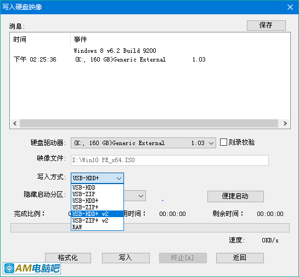Screen dimensions: 299x277
Task: Click the right arrow of horizontal scrollbar
Action: 285,124
